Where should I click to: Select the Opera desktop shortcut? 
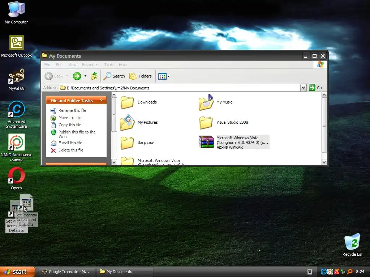16,179
